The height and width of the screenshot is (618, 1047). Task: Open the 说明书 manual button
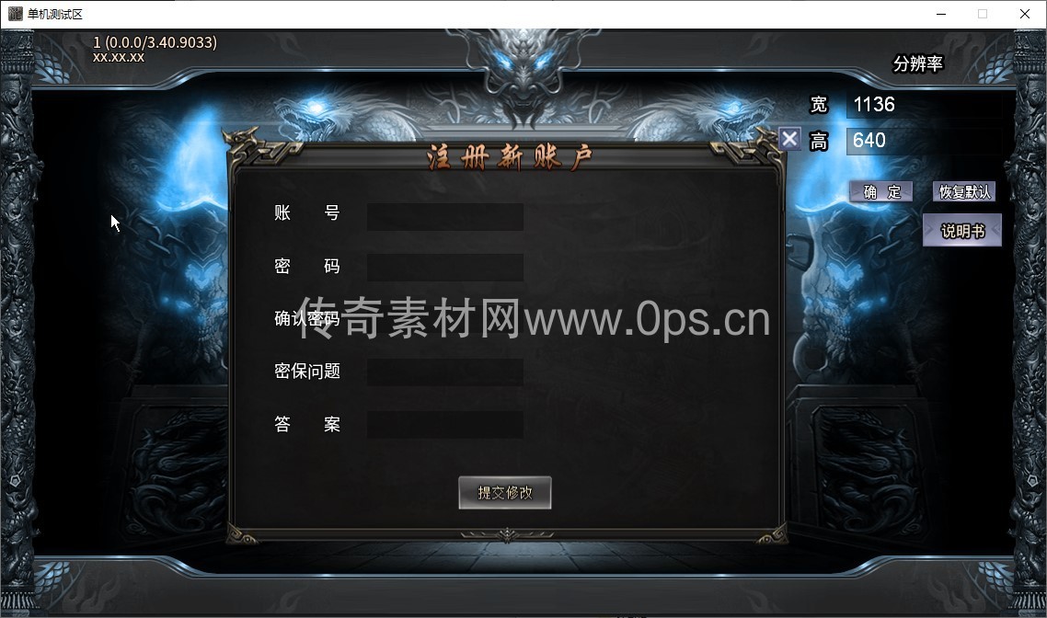click(x=962, y=230)
